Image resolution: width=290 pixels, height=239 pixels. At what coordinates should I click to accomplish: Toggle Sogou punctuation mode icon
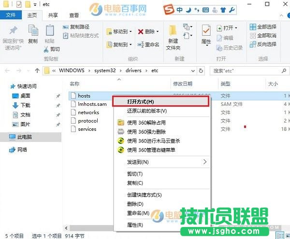pyautogui.click(x=197, y=10)
